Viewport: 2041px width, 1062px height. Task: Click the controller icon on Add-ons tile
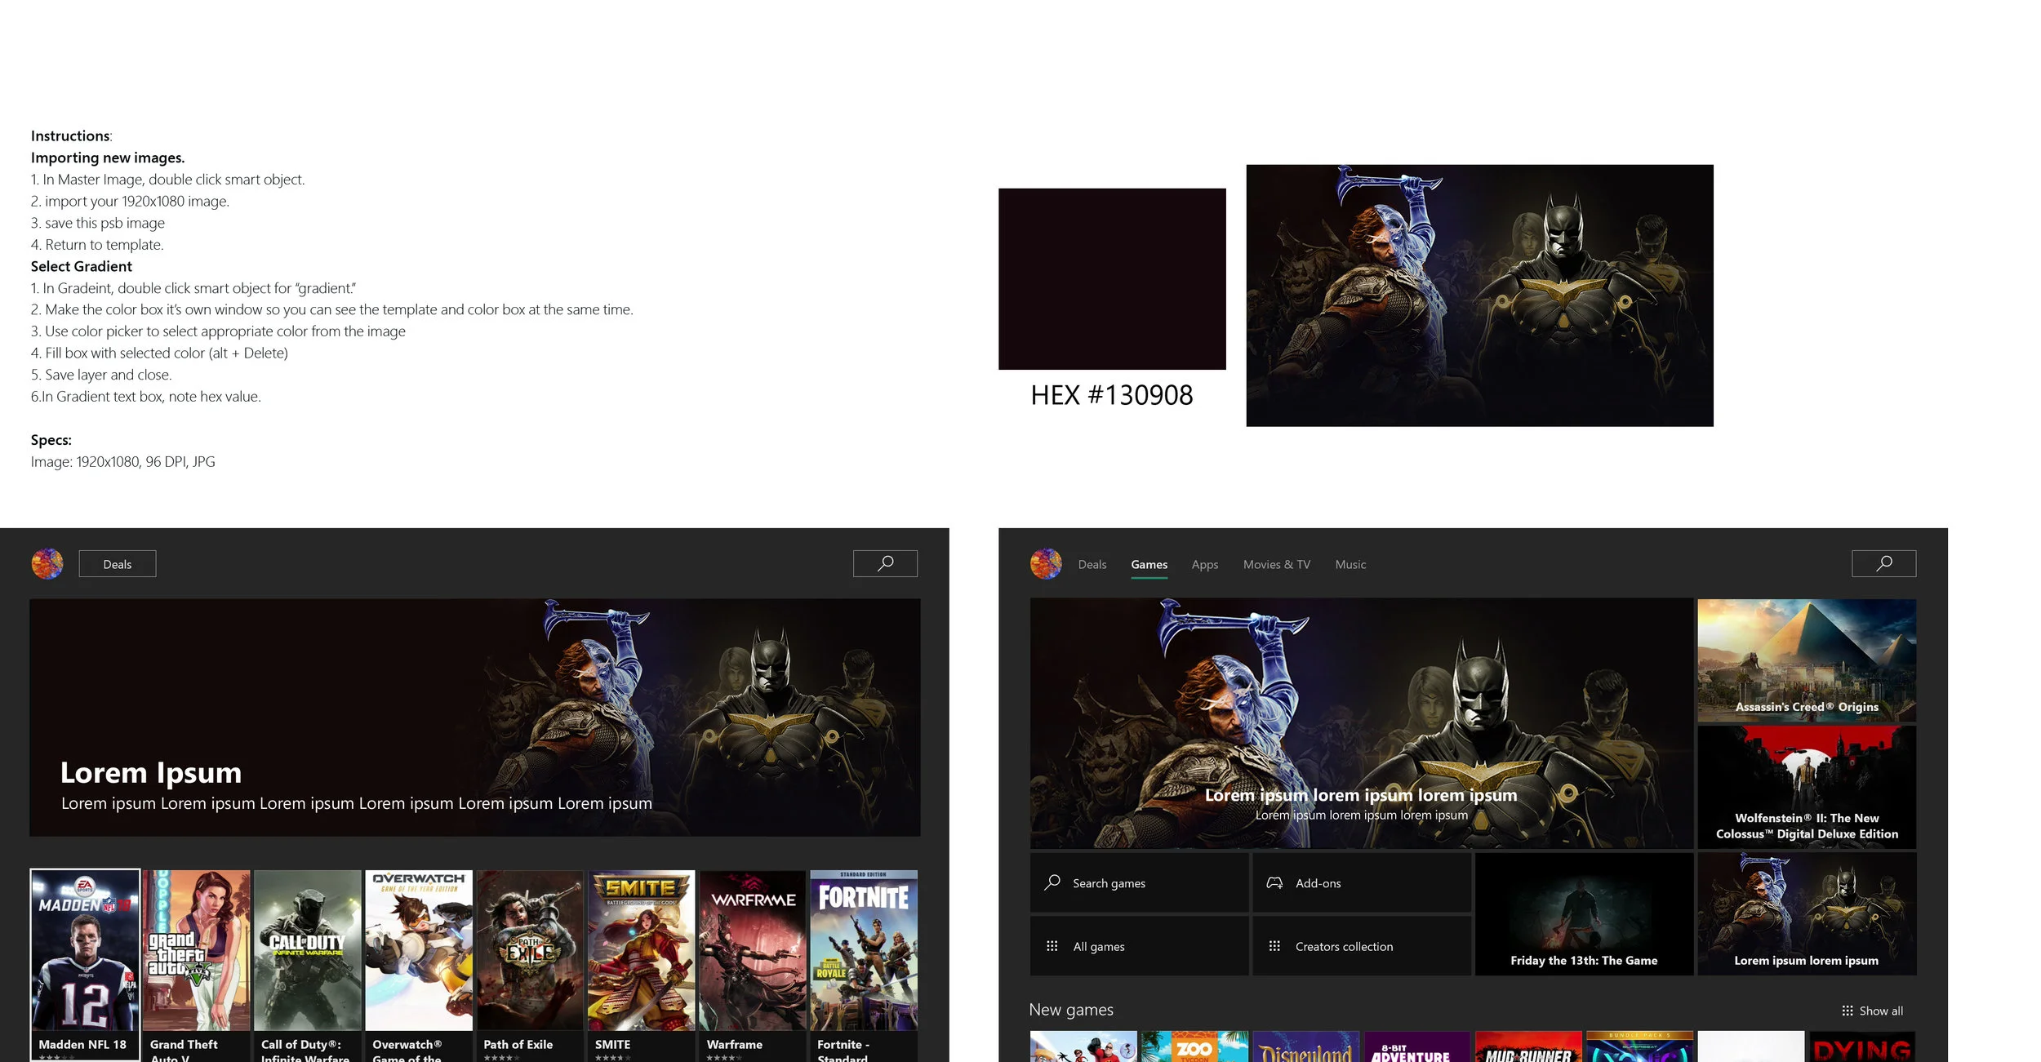pyautogui.click(x=1274, y=882)
